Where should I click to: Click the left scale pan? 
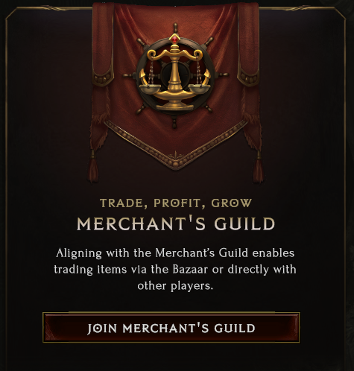pos(150,88)
